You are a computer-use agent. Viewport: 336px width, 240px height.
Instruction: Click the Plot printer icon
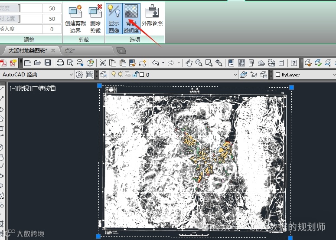[x=60, y=63]
